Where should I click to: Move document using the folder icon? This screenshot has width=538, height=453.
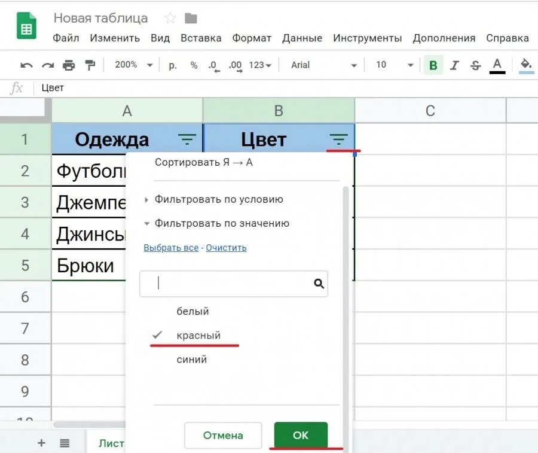pyautogui.click(x=191, y=18)
